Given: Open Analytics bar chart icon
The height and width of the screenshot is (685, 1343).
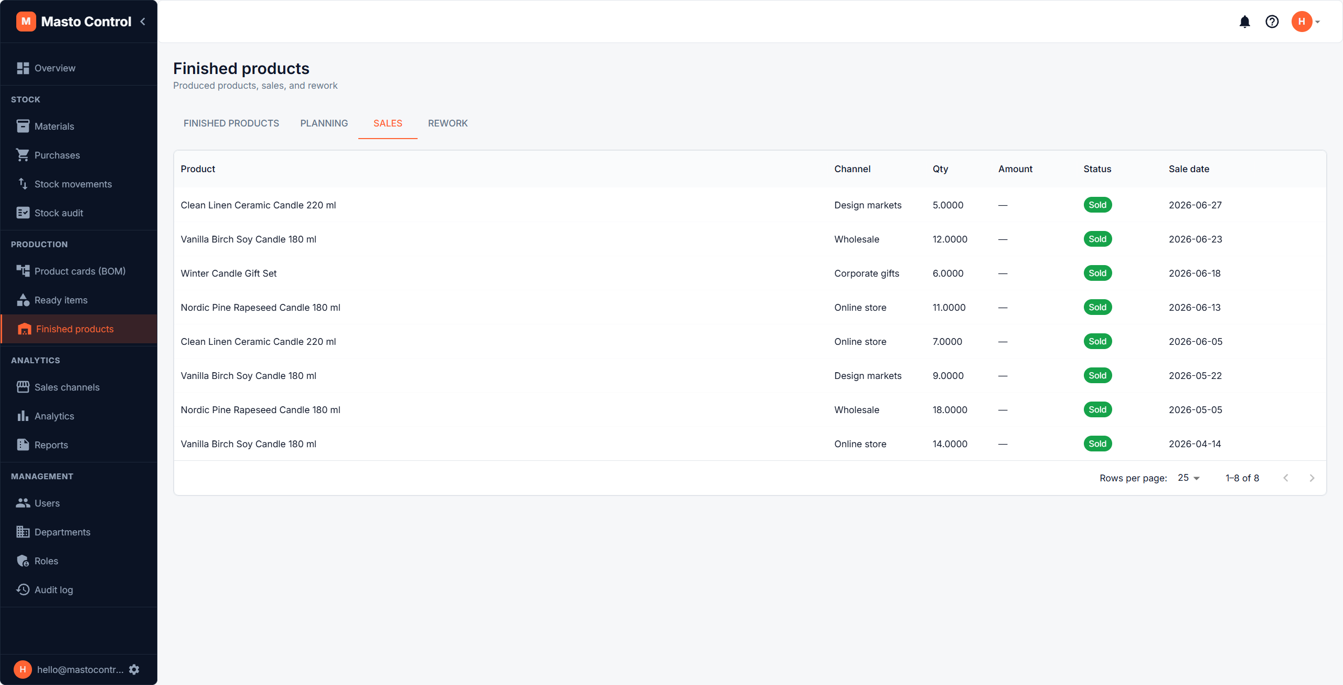Looking at the screenshot, I should tap(23, 416).
